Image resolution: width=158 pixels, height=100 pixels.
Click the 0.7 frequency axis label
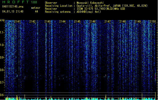[2, 82]
